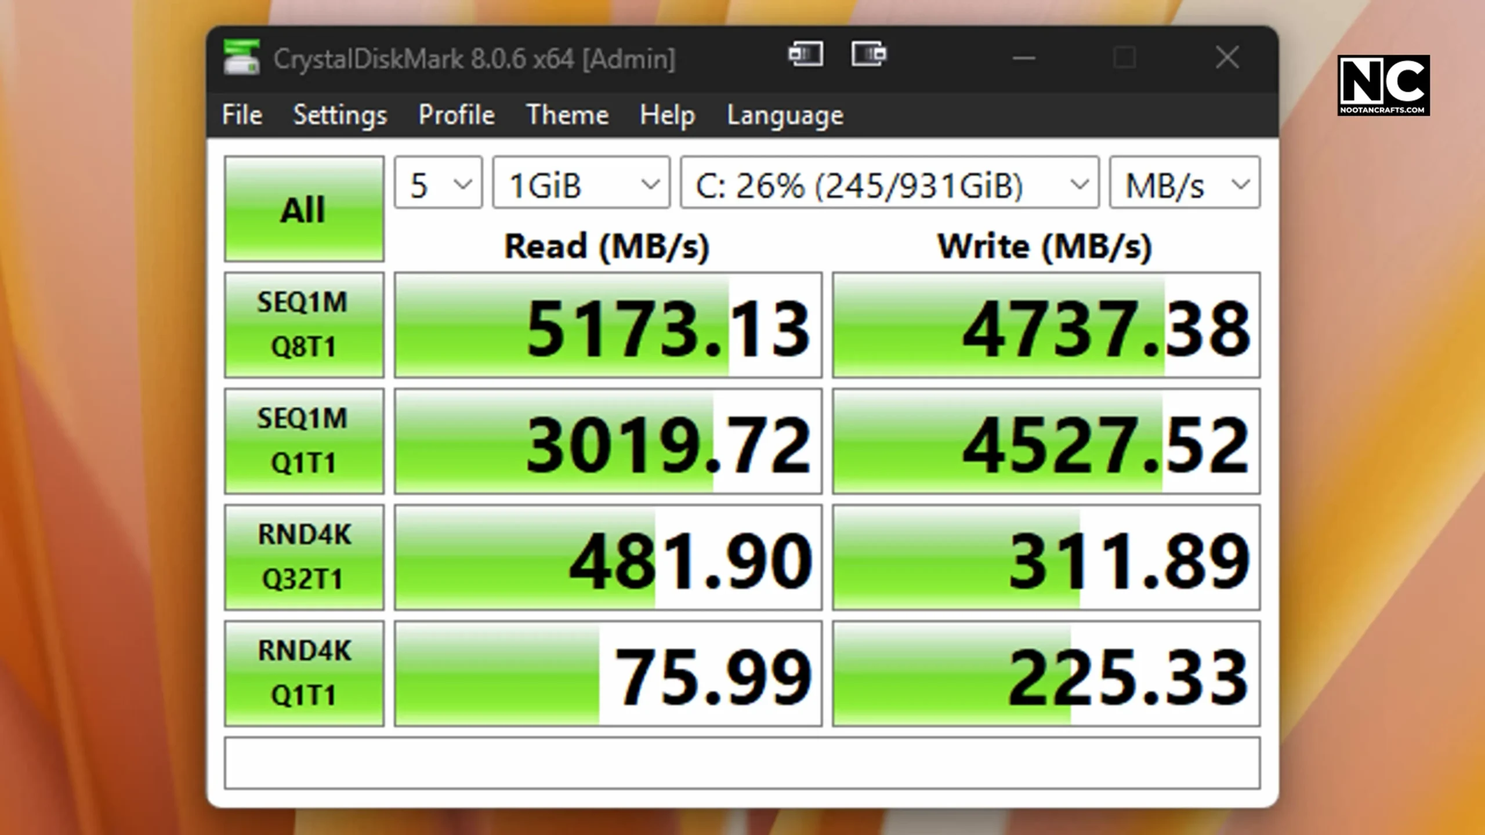
Task: Open the unit dropdown showing MB/s
Action: [1185, 182]
